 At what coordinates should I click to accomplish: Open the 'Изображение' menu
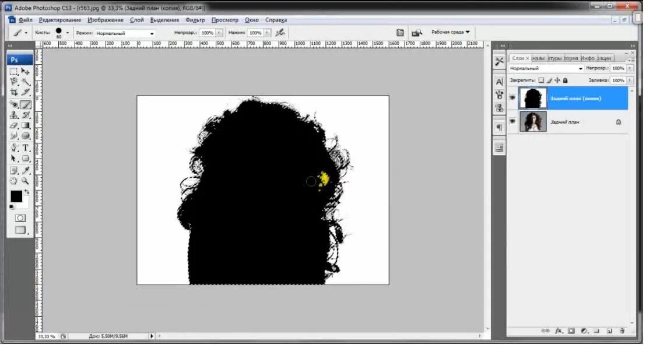pyautogui.click(x=106, y=20)
